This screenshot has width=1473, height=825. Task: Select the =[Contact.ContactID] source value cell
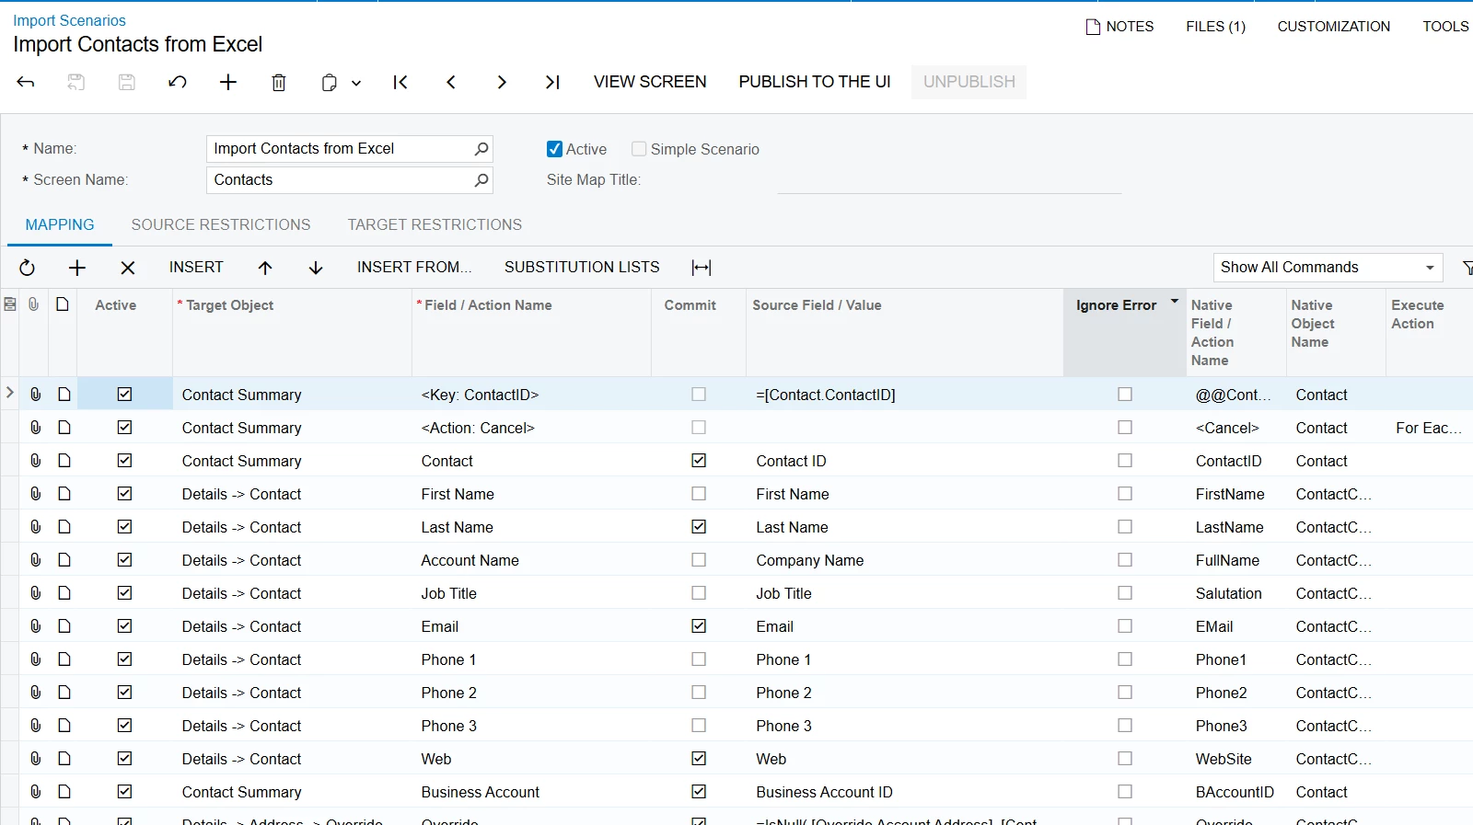coord(904,395)
